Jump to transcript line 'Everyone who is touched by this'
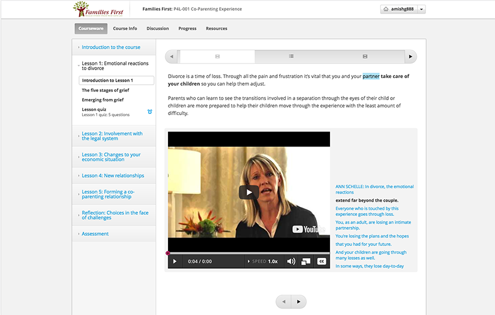 coord(367,211)
